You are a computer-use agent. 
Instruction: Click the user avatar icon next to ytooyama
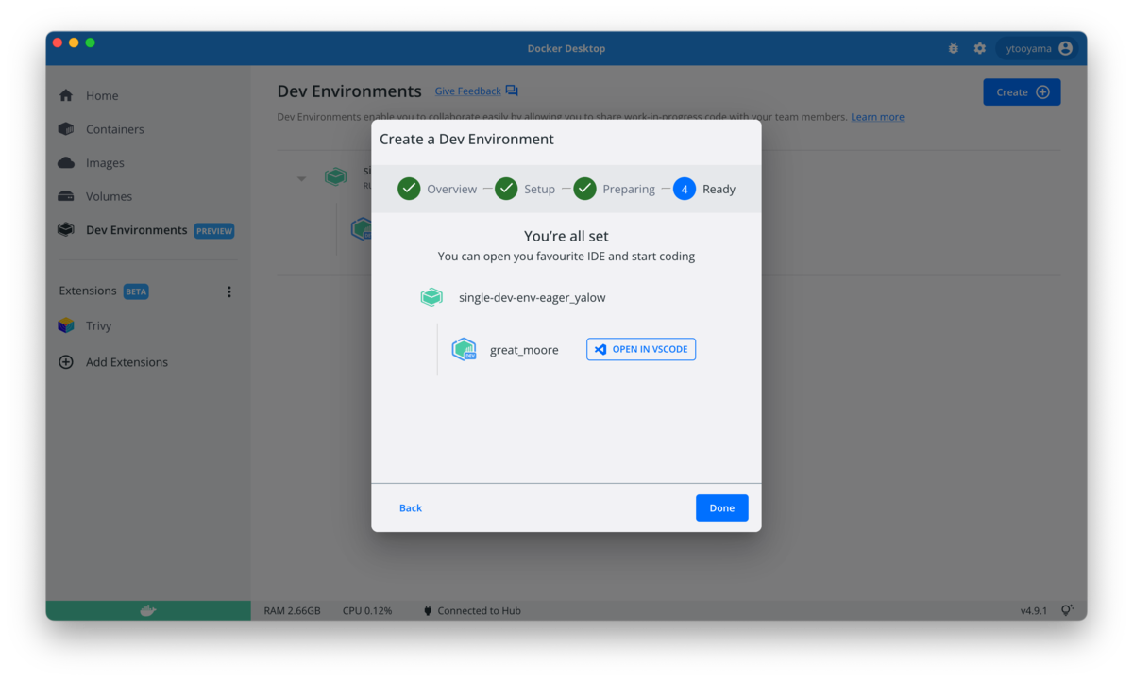pos(1065,48)
